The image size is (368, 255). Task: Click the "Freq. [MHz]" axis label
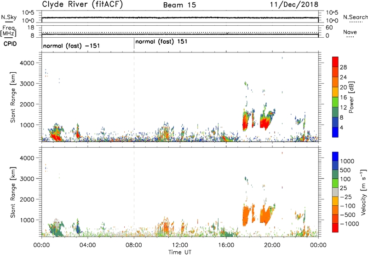coord(8,31)
